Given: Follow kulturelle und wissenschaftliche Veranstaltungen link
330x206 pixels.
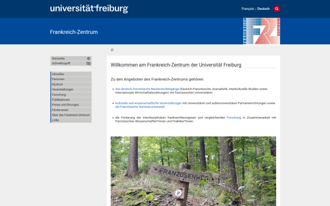Looking at the screenshot, I should pos(148,103).
